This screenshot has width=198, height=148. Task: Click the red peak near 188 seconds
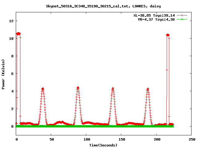click(x=148, y=89)
